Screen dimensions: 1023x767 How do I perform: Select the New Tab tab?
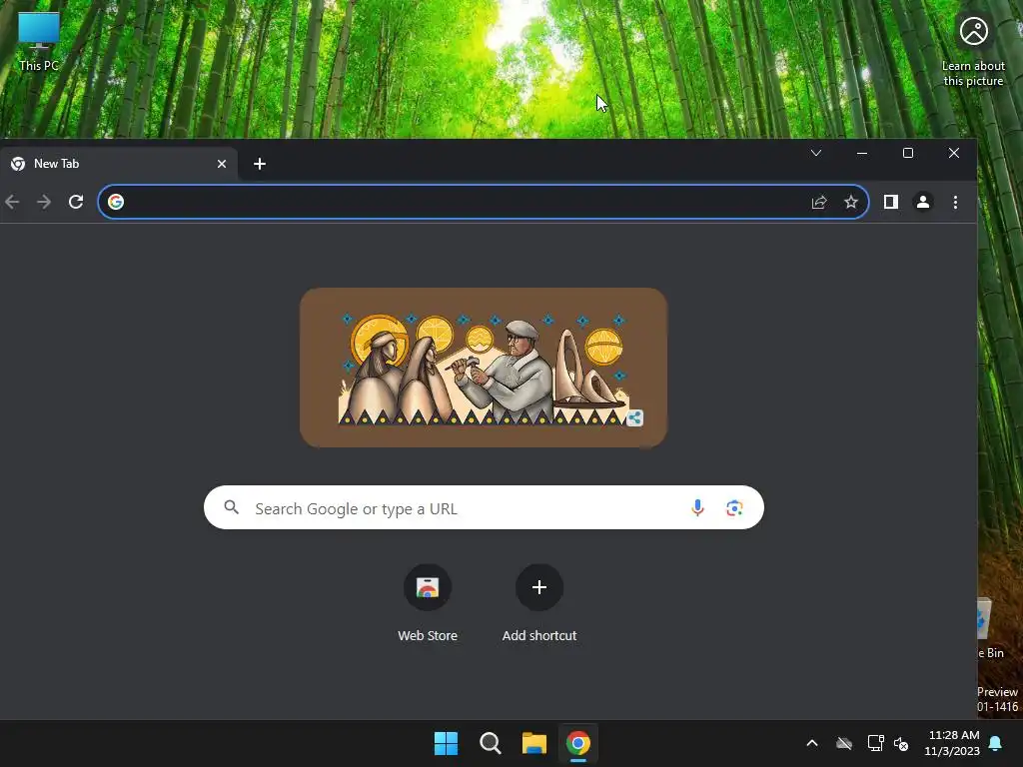(x=118, y=164)
